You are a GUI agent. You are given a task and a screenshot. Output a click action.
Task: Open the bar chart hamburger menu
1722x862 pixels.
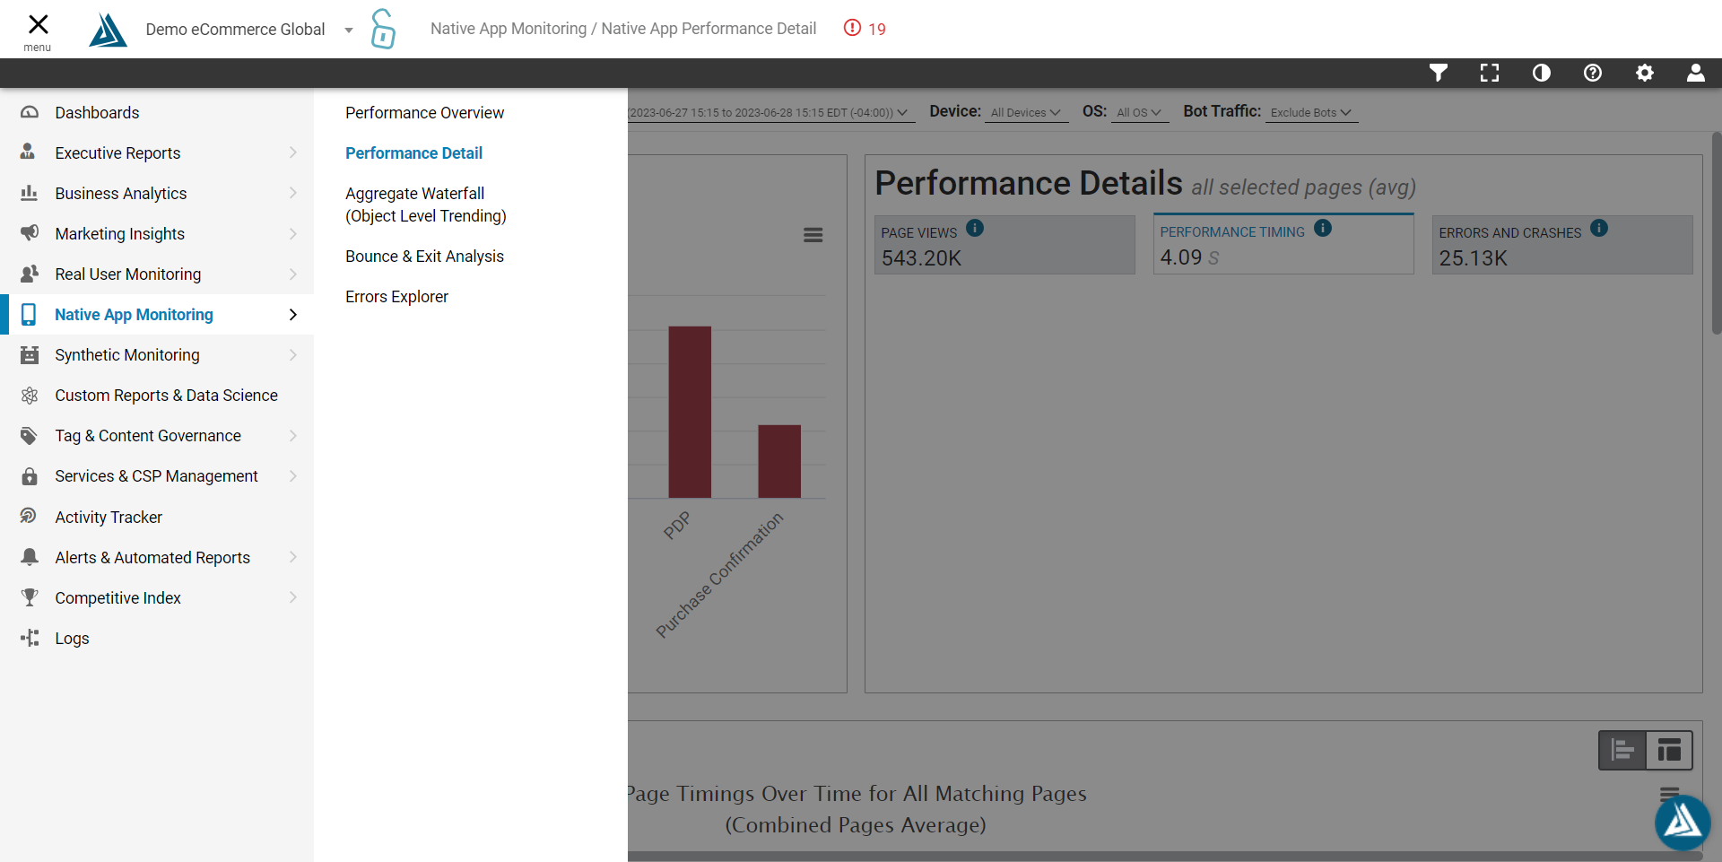813,235
